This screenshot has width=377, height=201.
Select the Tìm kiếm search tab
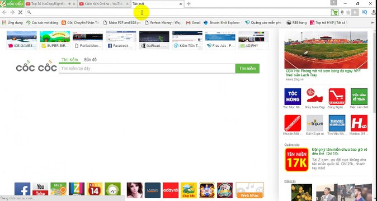(x=69, y=60)
